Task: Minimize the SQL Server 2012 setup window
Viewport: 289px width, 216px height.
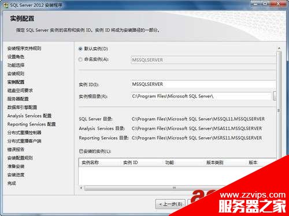Action: pos(255,3)
